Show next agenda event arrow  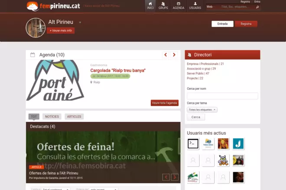(x=174, y=55)
